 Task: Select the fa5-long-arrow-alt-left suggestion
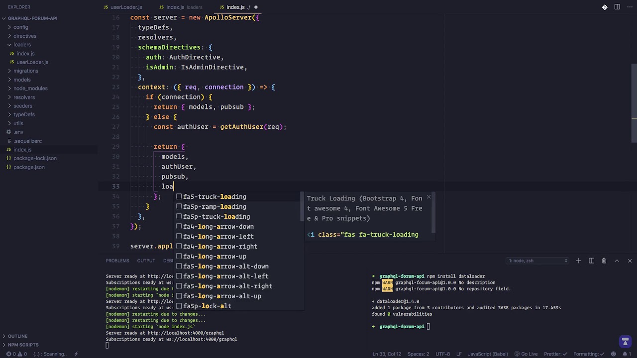[x=239, y=276]
